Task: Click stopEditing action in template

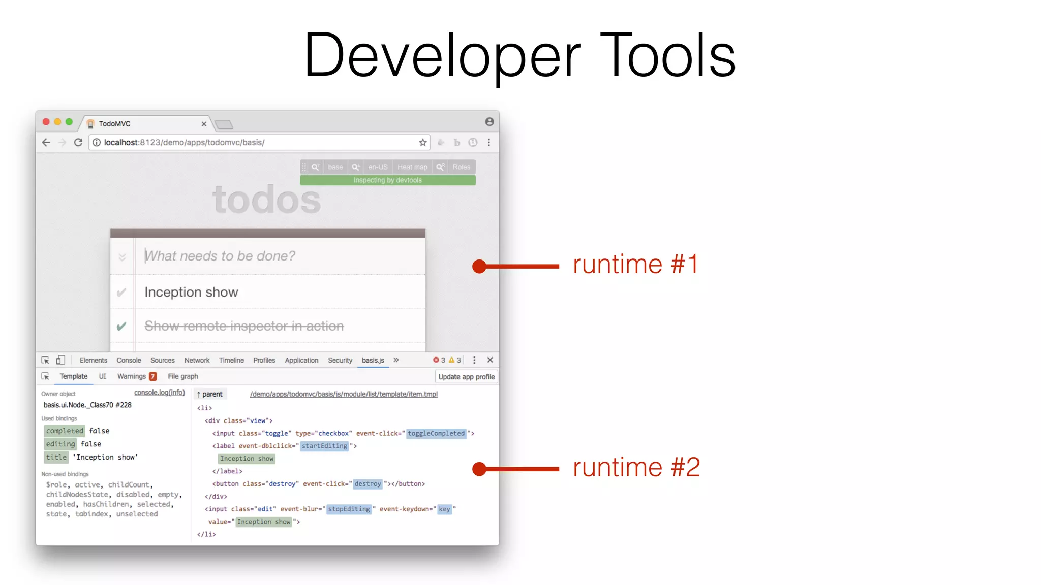Action: pos(349,509)
